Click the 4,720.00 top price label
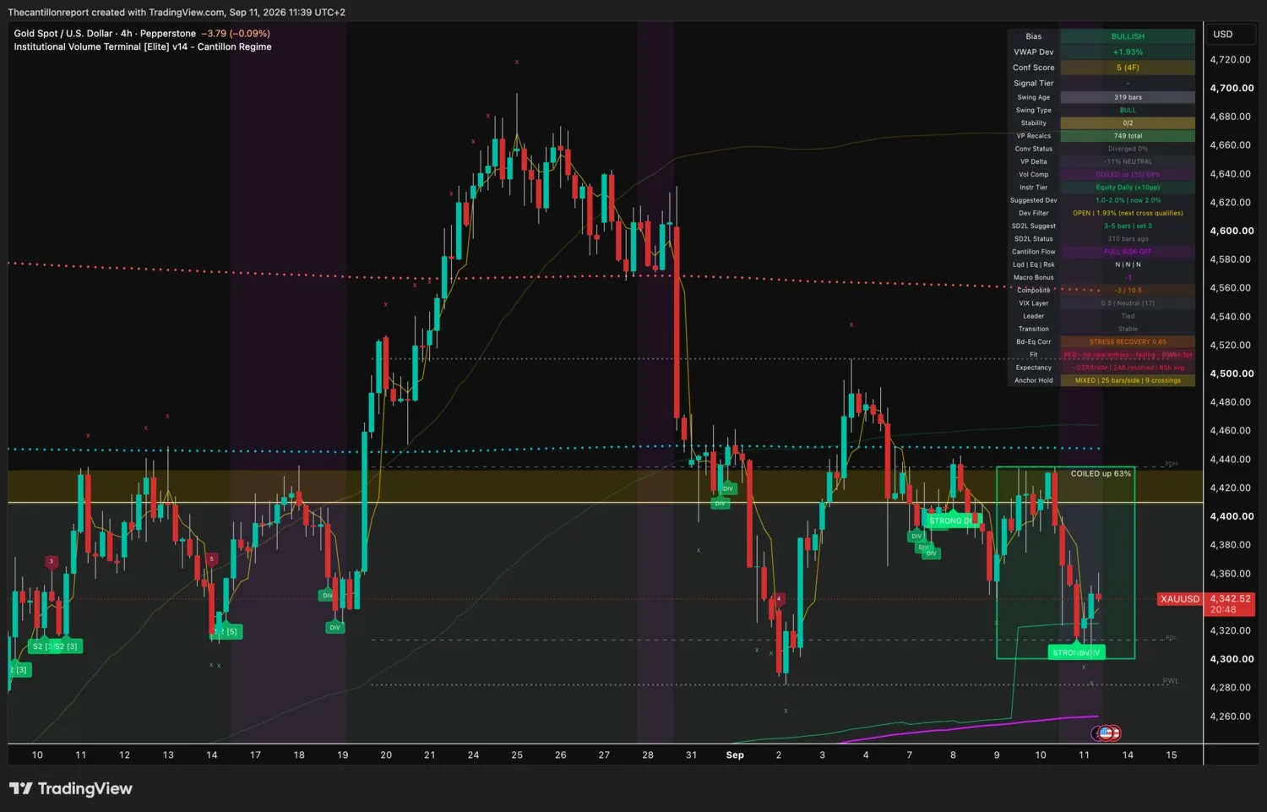The width and height of the screenshot is (1267, 812). [x=1231, y=60]
